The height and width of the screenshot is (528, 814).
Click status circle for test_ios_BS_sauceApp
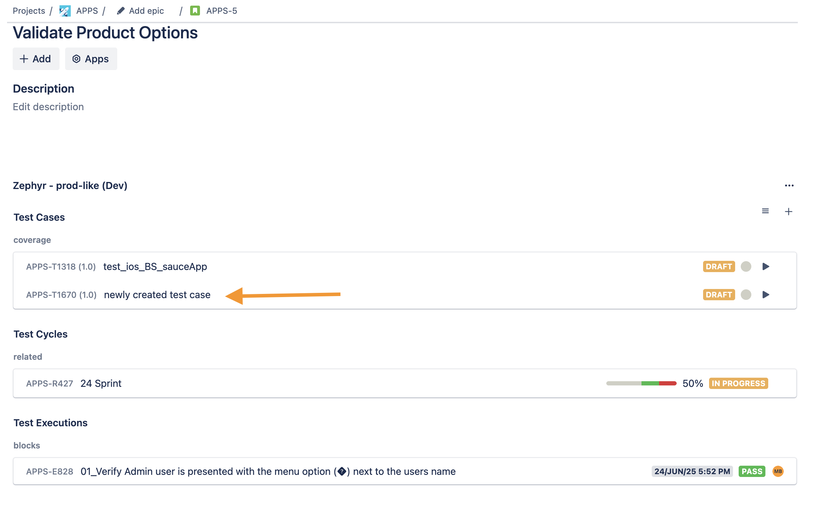click(x=746, y=266)
